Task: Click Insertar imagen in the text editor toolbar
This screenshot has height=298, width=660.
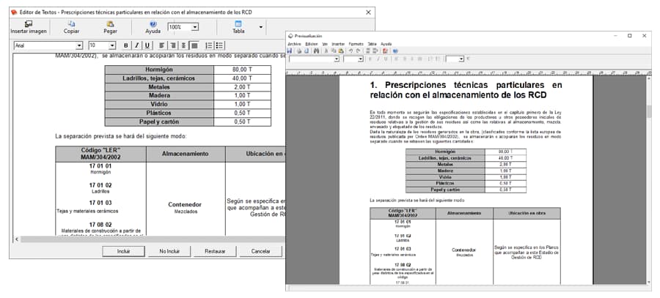Action: (28, 27)
